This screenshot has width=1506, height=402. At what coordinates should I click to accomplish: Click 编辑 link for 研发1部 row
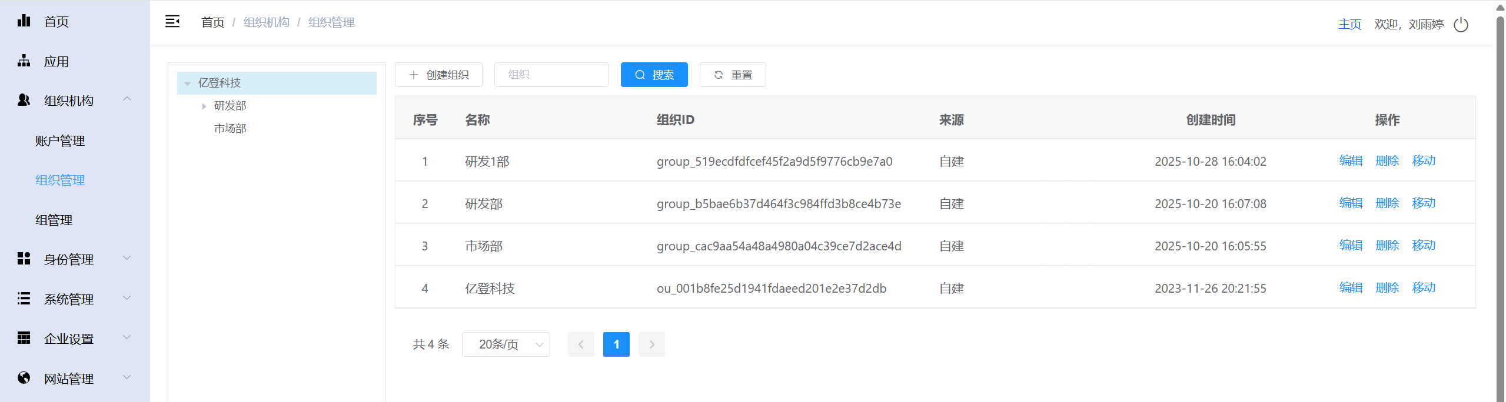[x=1351, y=161]
